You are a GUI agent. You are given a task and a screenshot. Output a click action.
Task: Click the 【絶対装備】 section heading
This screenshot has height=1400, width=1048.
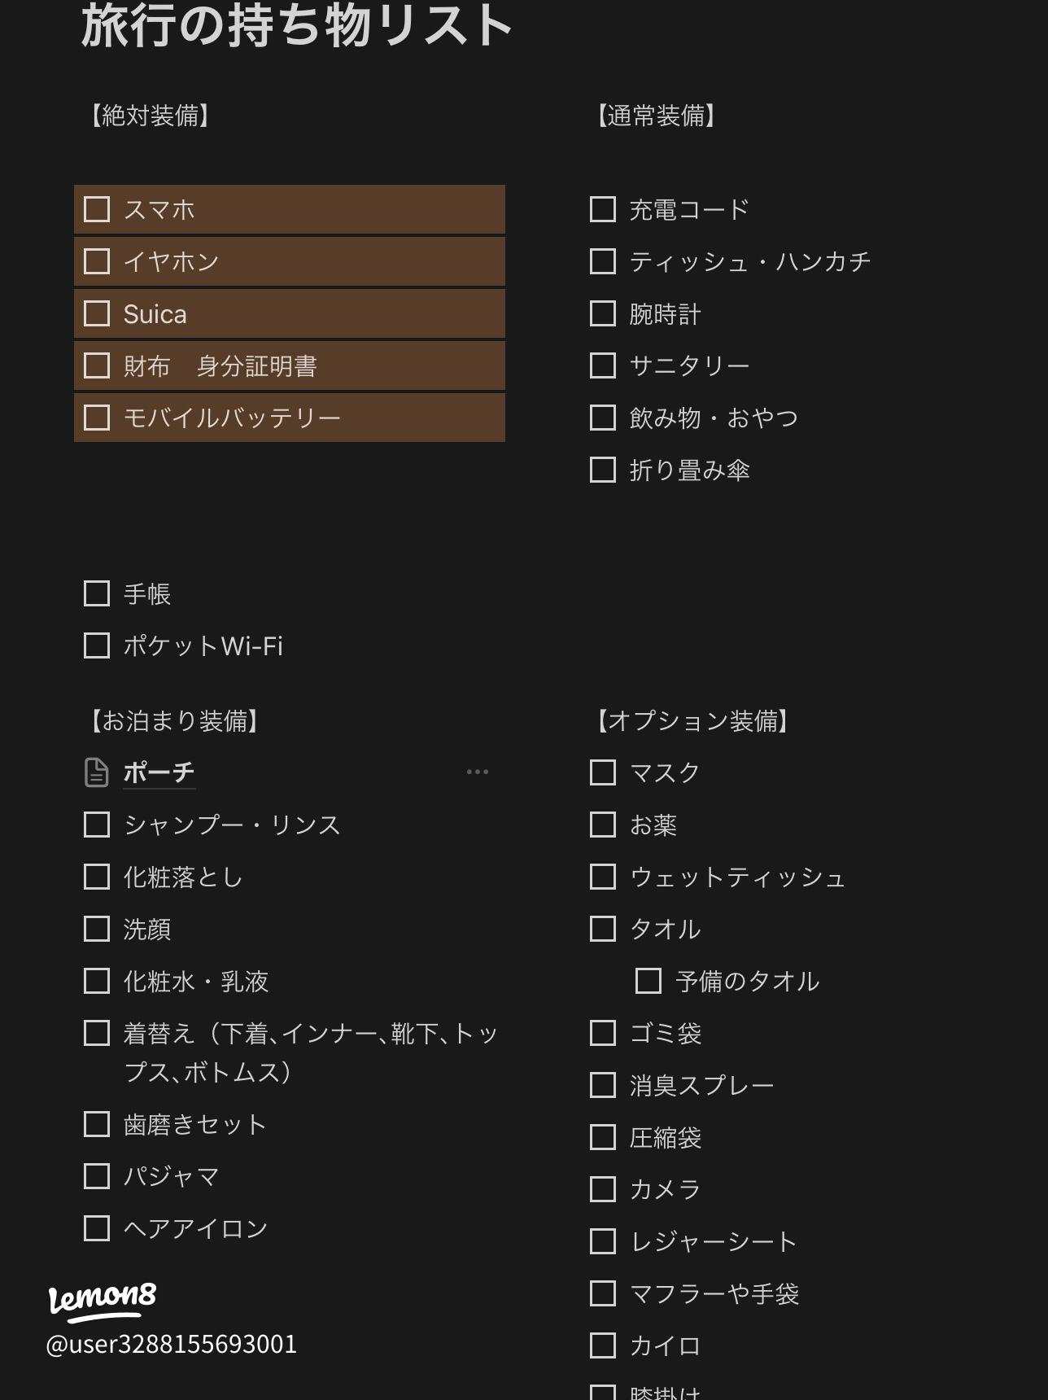pos(150,116)
